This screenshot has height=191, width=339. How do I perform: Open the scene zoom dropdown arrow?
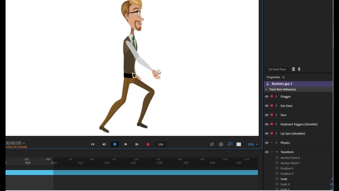[x=257, y=144]
